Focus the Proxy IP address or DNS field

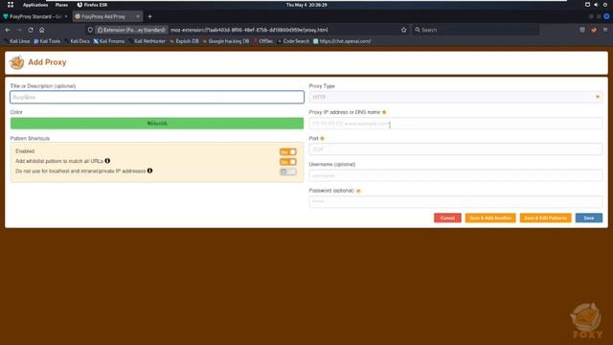click(x=456, y=124)
